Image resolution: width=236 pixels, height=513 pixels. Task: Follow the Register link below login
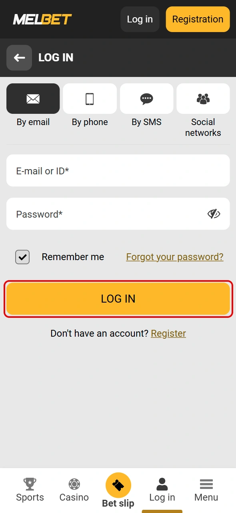tap(168, 333)
